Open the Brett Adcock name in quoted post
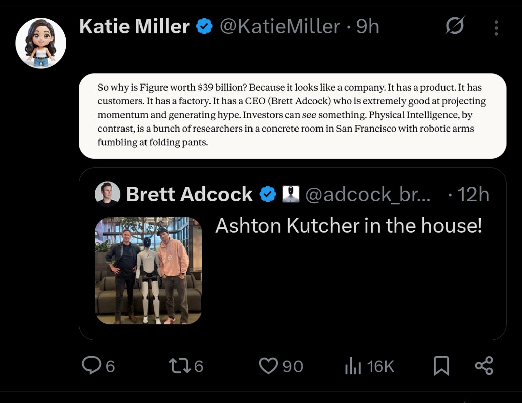522x403 pixels. tap(189, 195)
